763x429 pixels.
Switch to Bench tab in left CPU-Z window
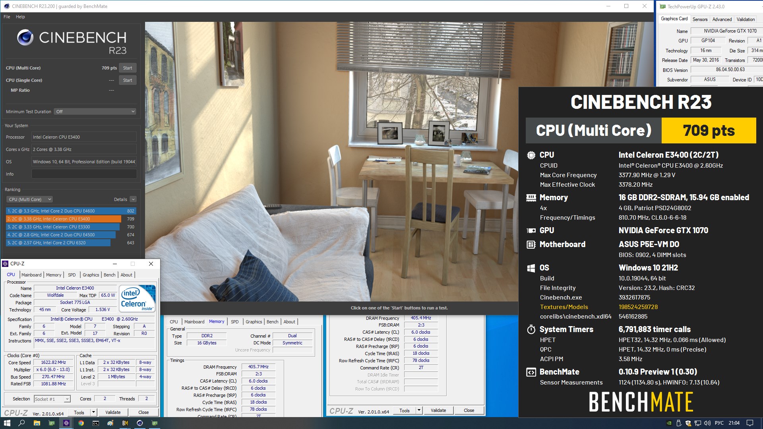click(x=110, y=275)
